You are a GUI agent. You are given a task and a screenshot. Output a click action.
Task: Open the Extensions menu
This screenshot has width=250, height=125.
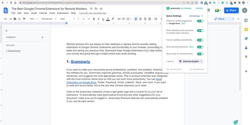[63, 13]
